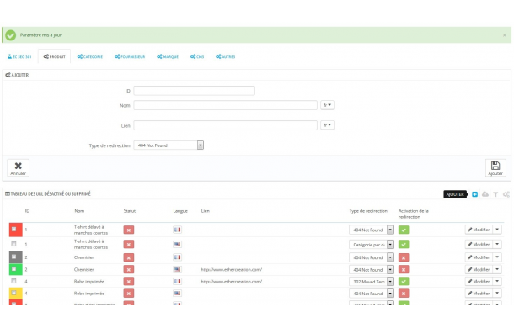
Task: Click into the Nom text field
Action: (225, 105)
